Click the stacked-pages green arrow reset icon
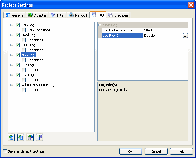Image resolution: width=196 pixels, height=158 pixels. point(21,137)
